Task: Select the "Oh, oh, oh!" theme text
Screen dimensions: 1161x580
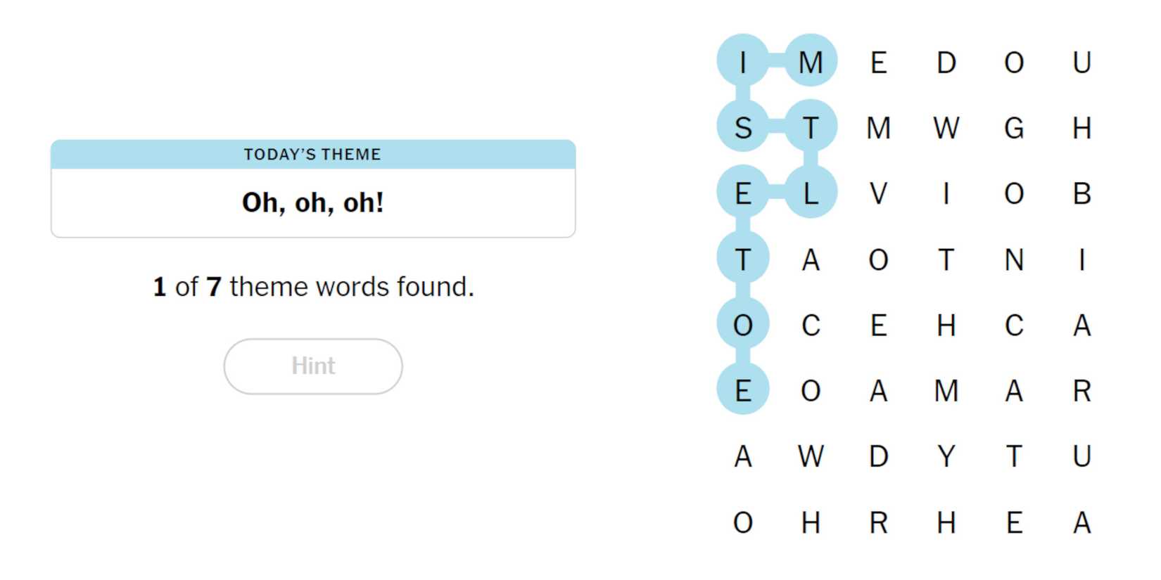Action: point(313,203)
